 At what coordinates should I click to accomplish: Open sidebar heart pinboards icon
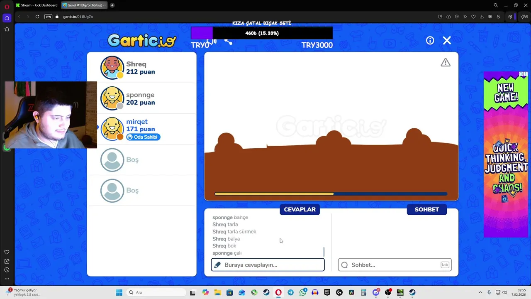(7, 252)
